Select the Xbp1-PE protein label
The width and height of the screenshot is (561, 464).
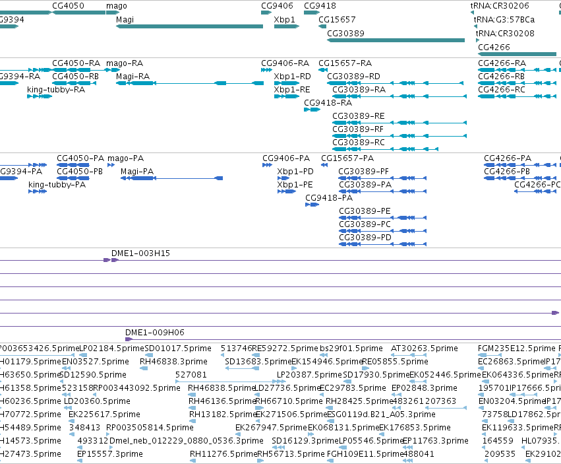[295, 185]
